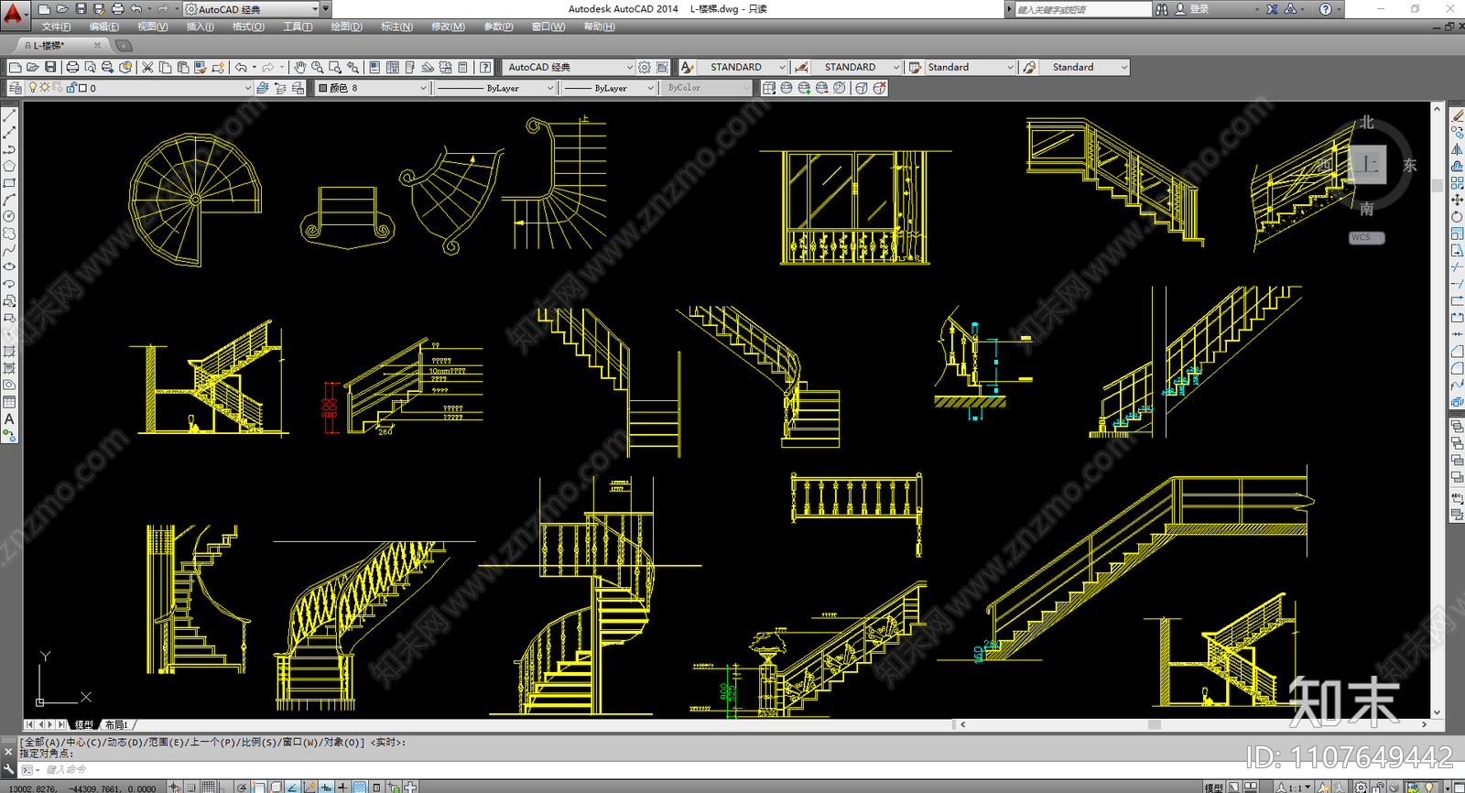1465x793 pixels.
Task: Open Layer Properties Manager icon
Action: [x=15, y=88]
